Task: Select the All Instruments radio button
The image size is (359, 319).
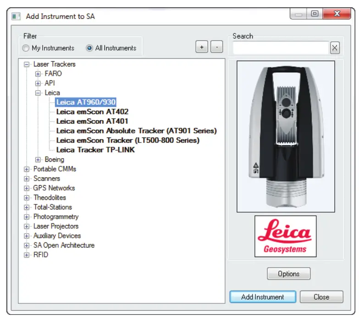Action: click(x=89, y=48)
